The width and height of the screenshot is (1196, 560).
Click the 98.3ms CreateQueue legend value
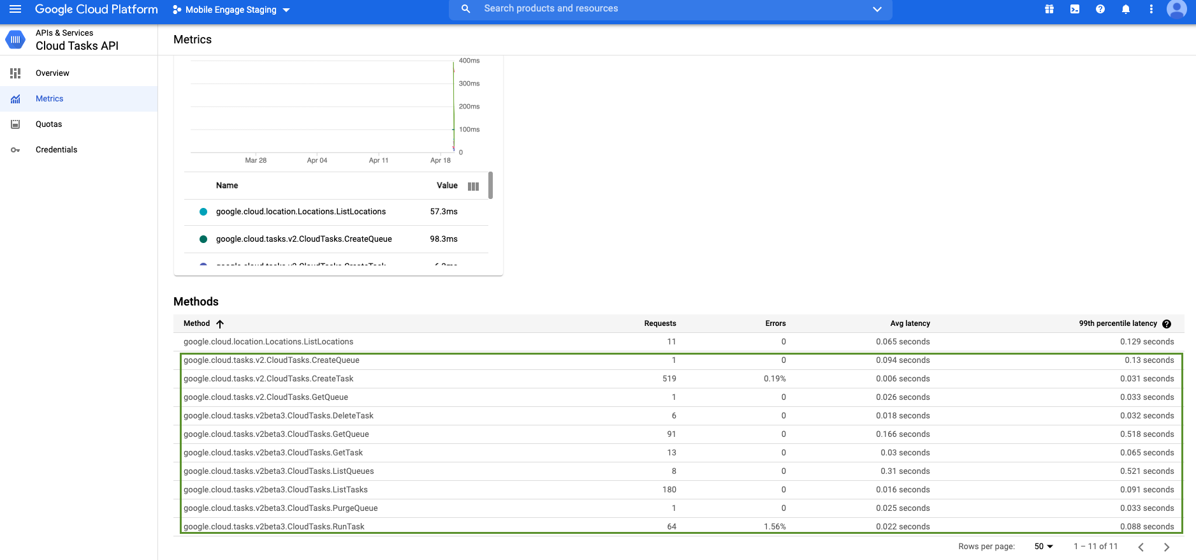pos(444,239)
